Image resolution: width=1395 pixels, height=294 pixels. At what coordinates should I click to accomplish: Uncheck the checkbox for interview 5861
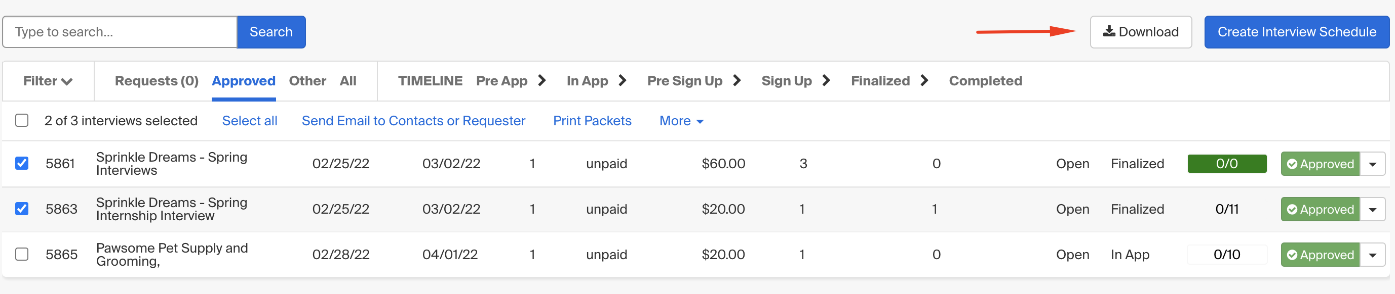coord(22,163)
